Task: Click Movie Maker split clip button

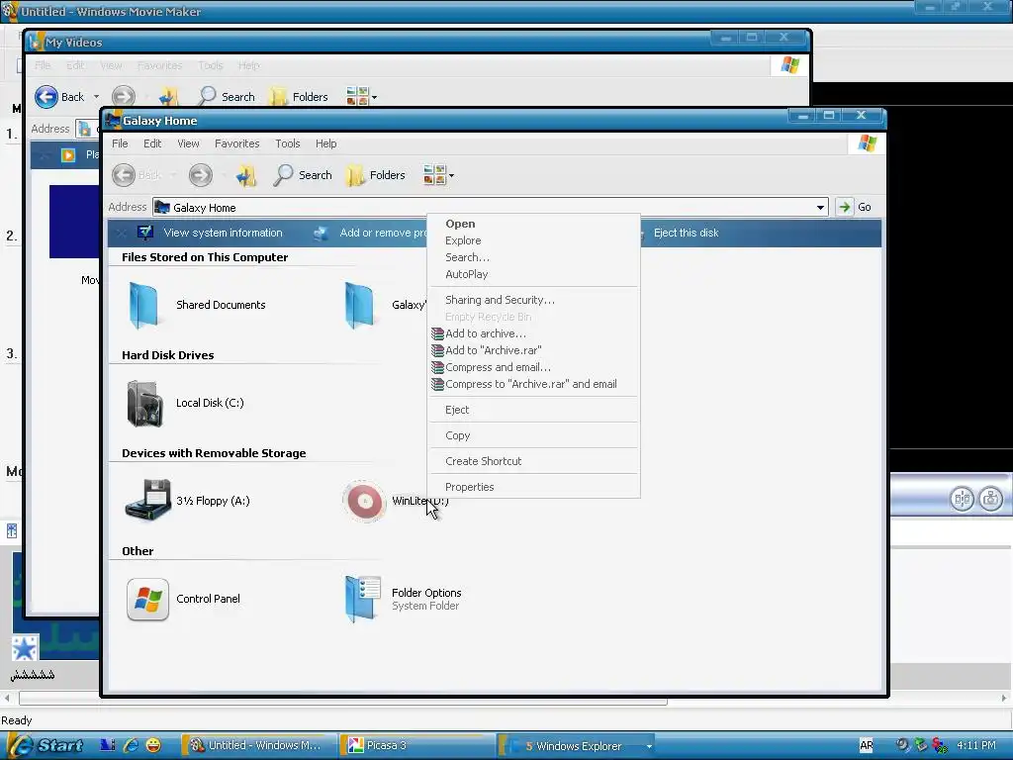Action: 962,499
